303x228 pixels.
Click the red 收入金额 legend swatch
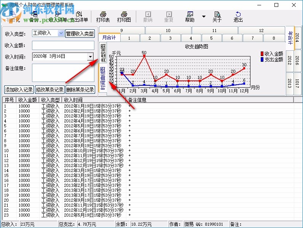coord(262,54)
